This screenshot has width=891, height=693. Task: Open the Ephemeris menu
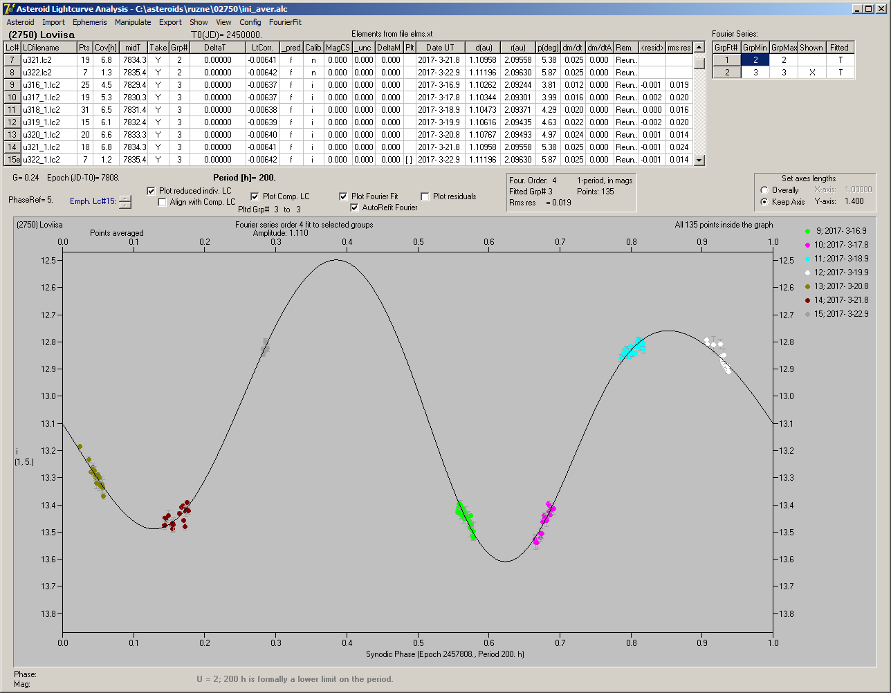click(x=90, y=22)
